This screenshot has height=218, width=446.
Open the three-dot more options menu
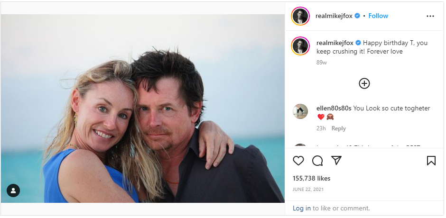(x=430, y=16)
